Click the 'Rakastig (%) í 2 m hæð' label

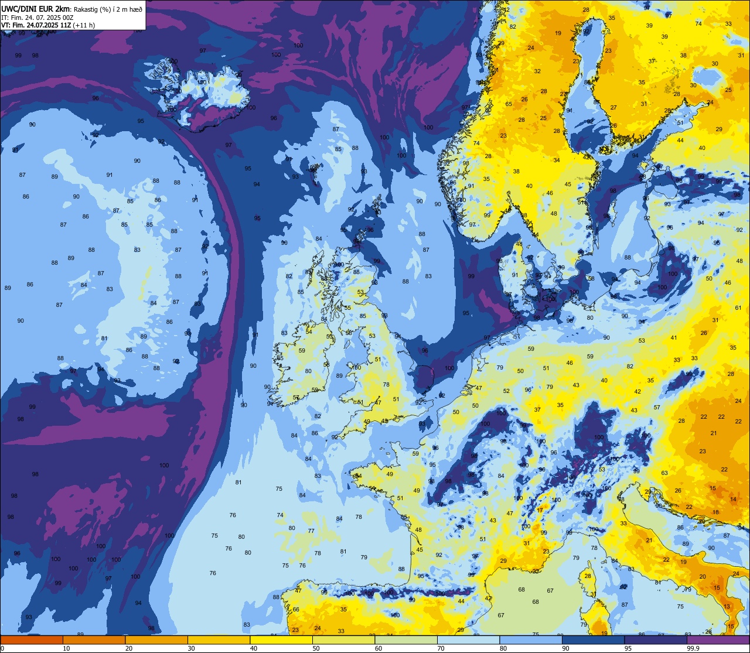tap(108, 9)
